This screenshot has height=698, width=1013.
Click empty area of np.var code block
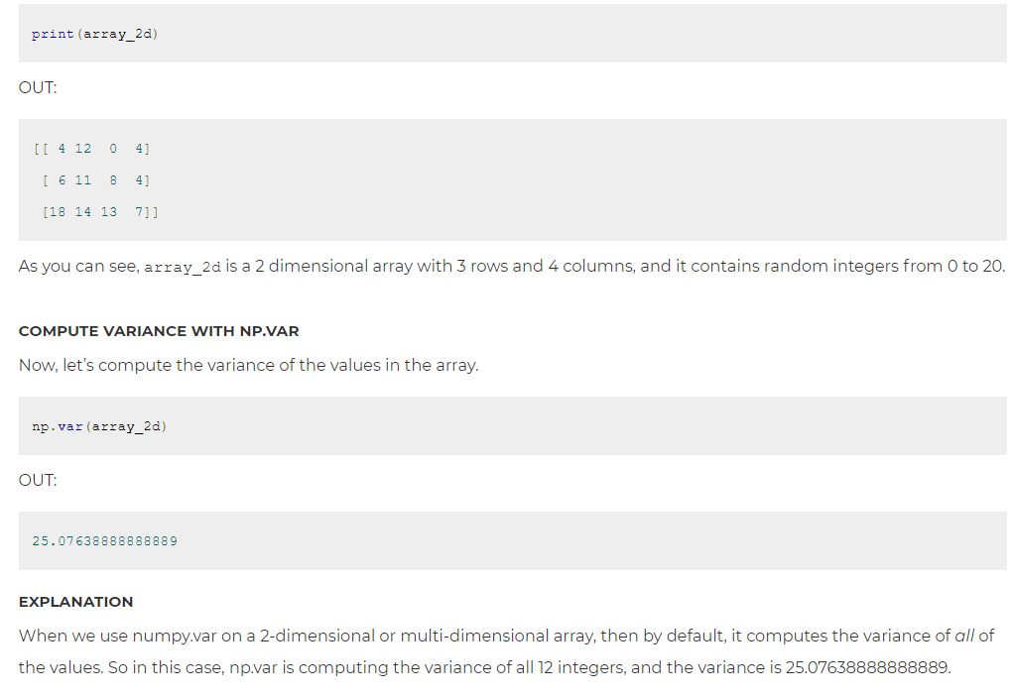pos(581,426)
